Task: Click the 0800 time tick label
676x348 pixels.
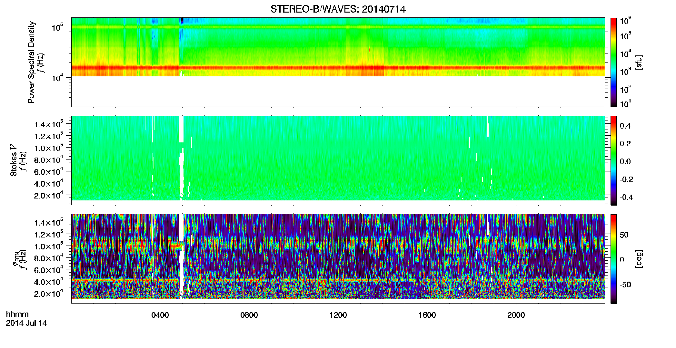Action: [x=249, y=315]
